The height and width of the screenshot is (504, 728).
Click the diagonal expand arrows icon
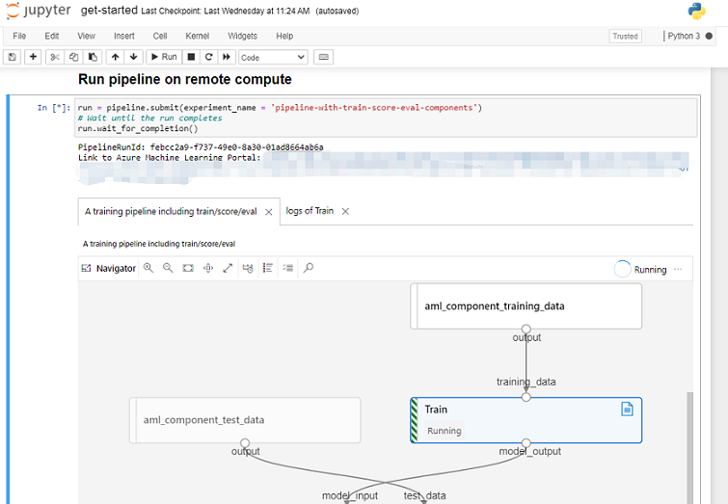click(228, 268)
